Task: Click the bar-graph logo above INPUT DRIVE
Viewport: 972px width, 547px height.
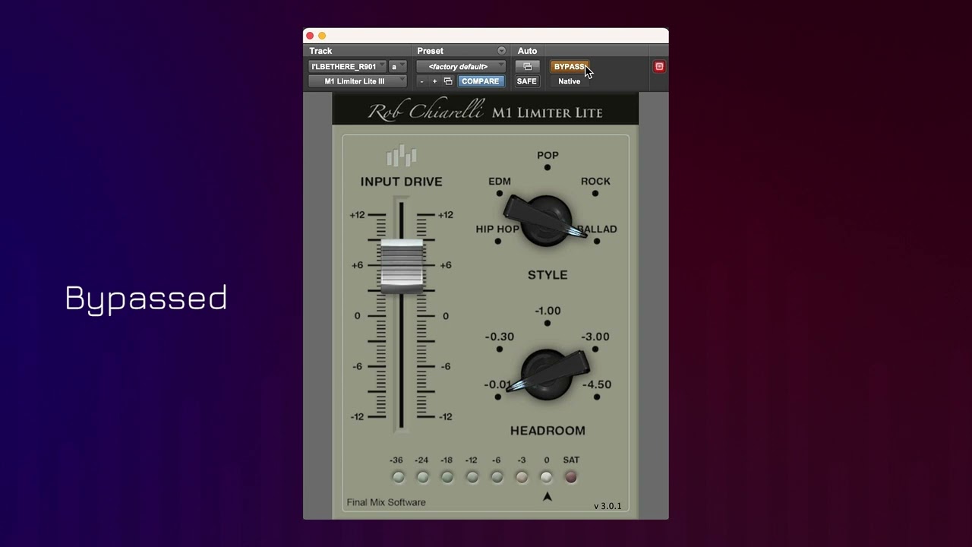Action: click(x=402, y=156)
